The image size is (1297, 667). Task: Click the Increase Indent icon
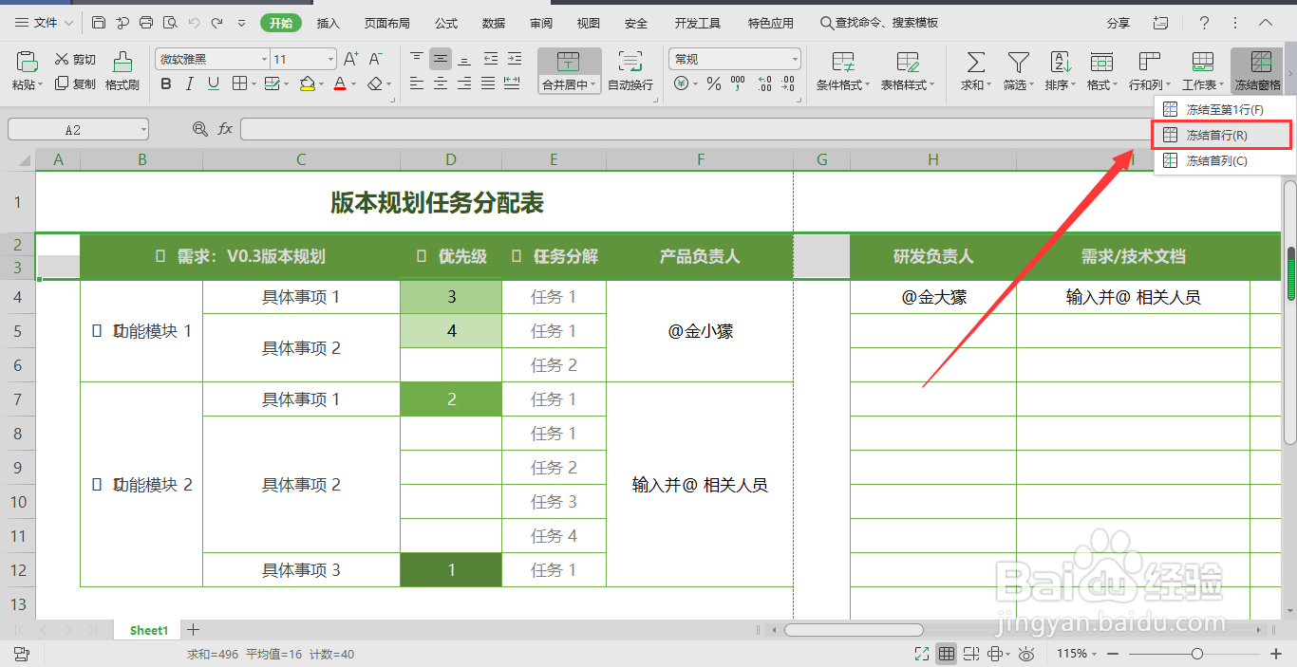coord(514,59)
